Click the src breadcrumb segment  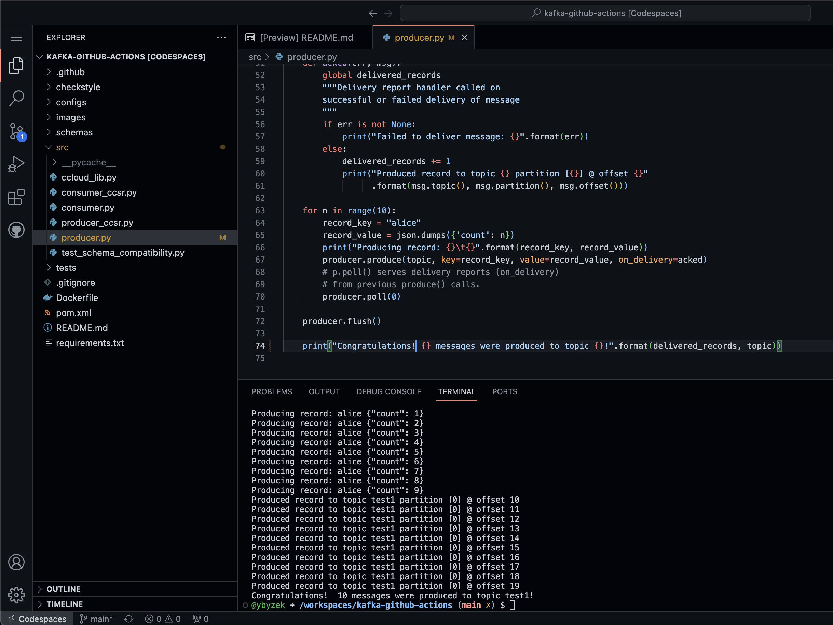click(x=255, y=57)
